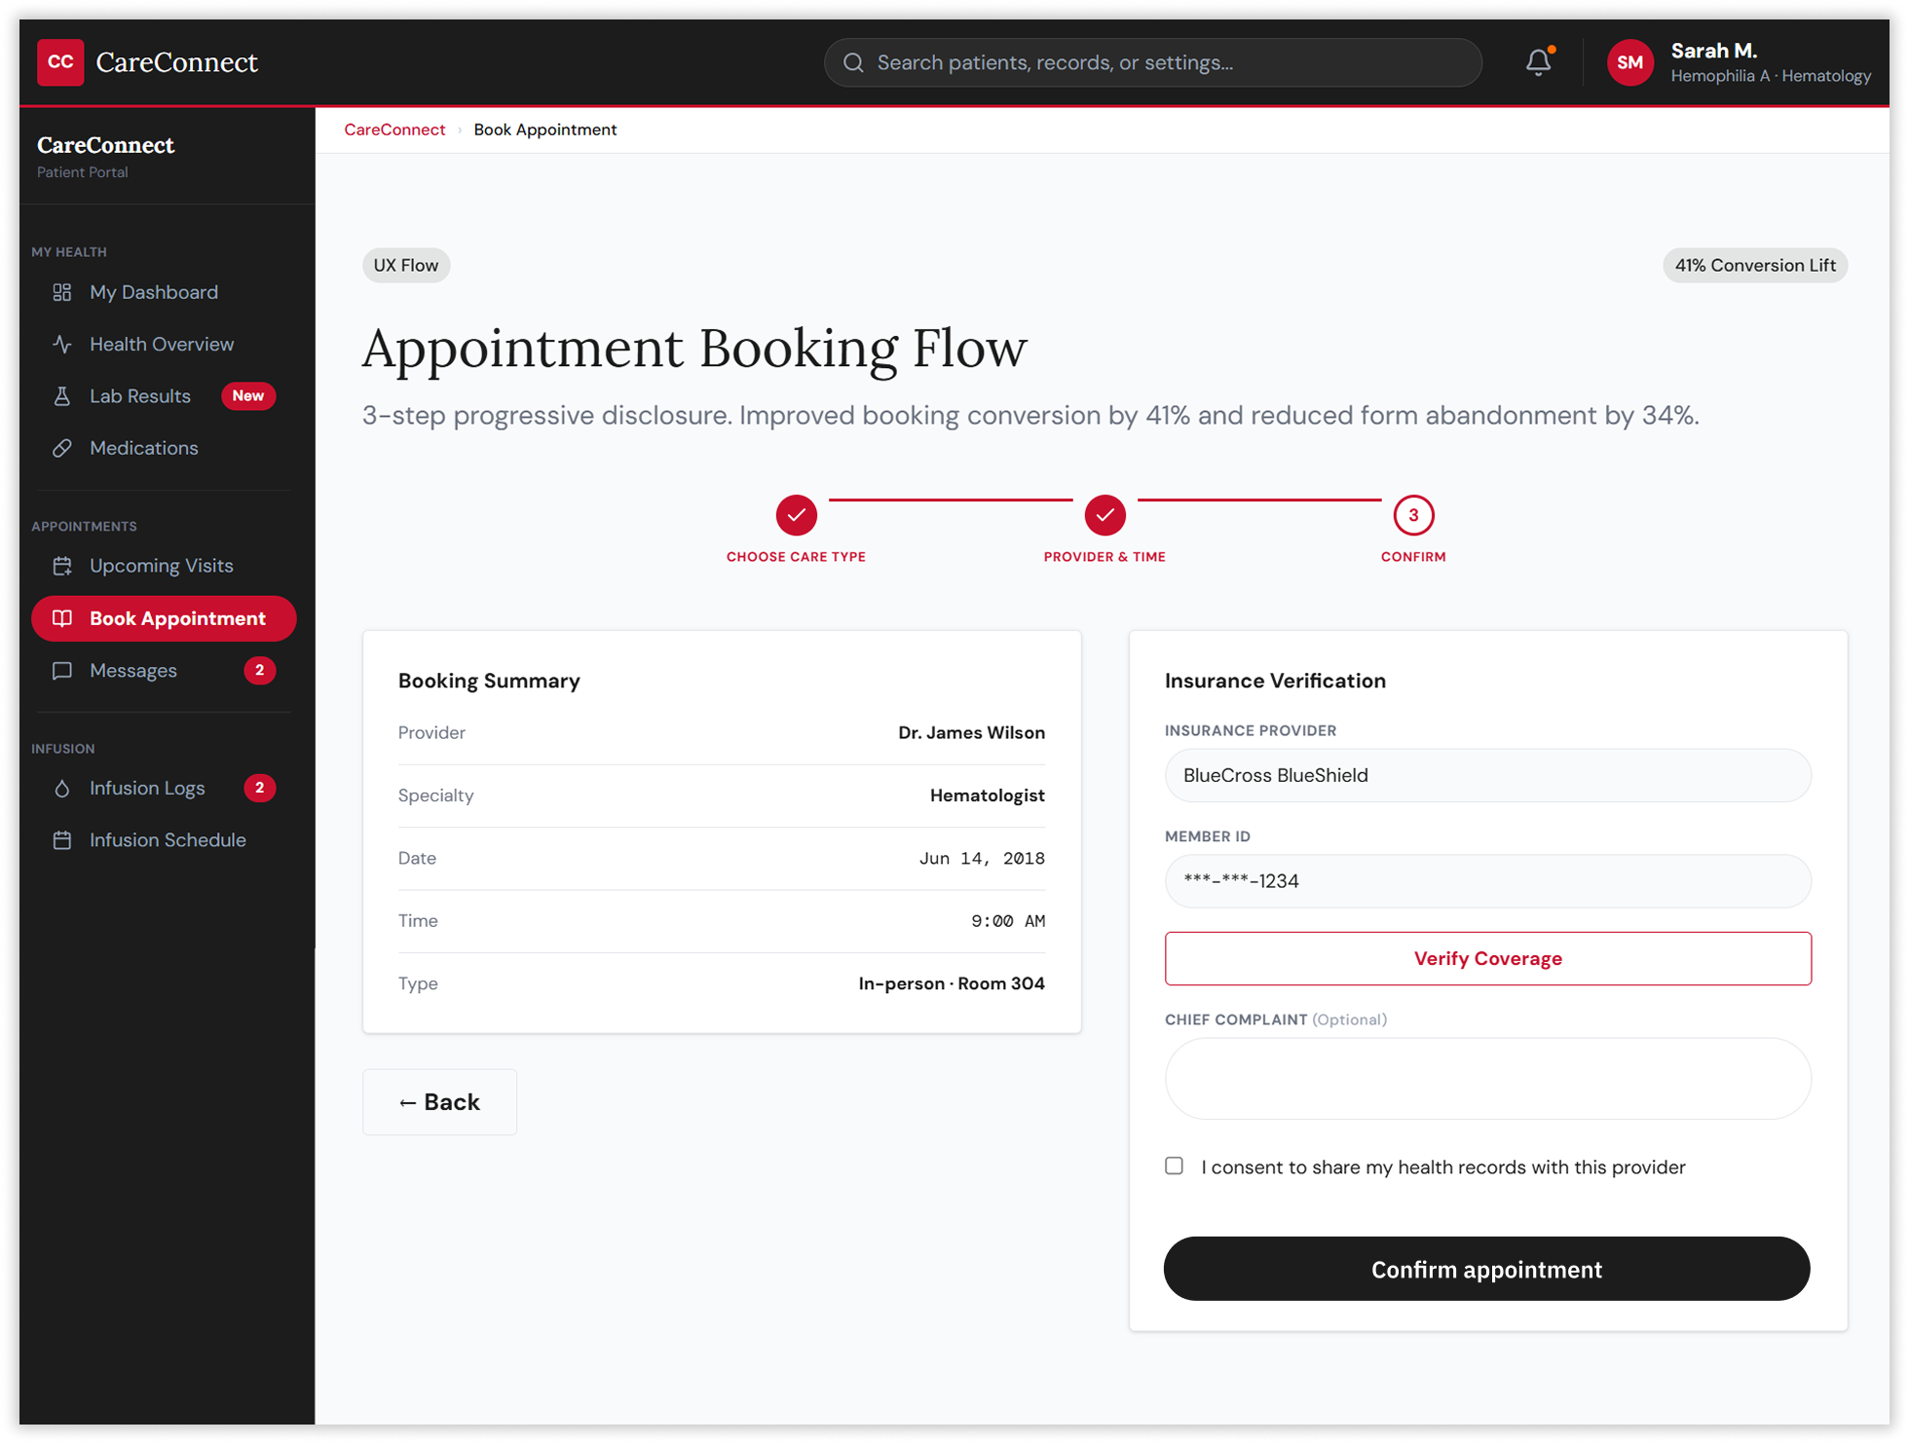1909x1444 pixels.
Task: Click the Messages chat bubble icon
Action: (62, 671)
